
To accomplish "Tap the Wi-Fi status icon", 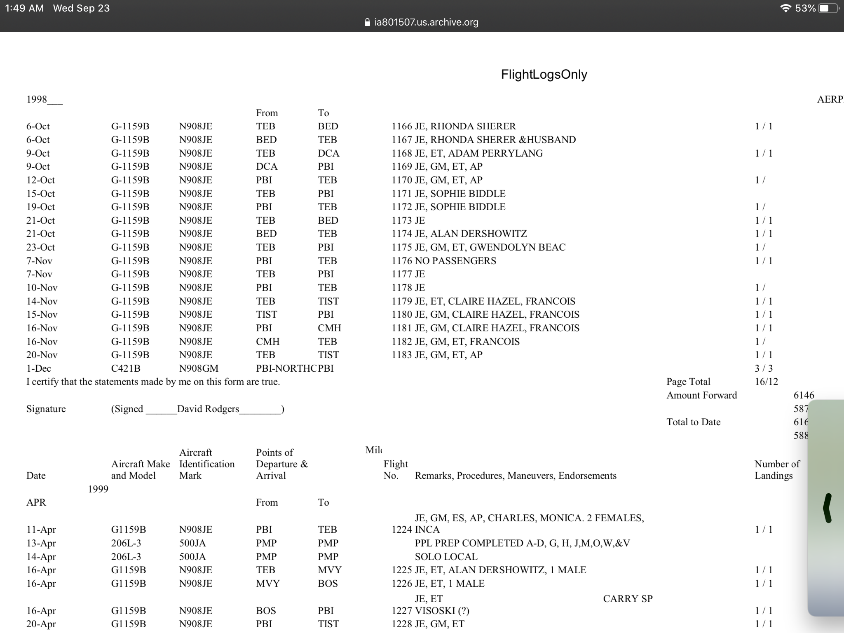I will [786, 8].
